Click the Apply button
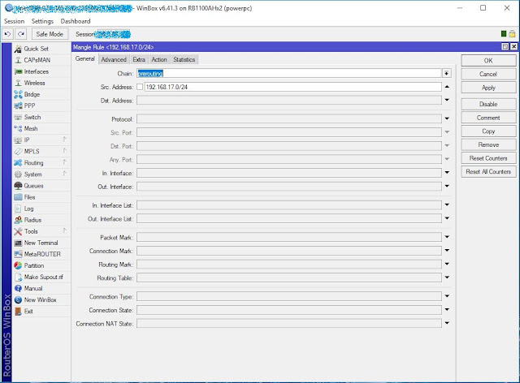Screen dimensions: 520x383 (488, 88)
